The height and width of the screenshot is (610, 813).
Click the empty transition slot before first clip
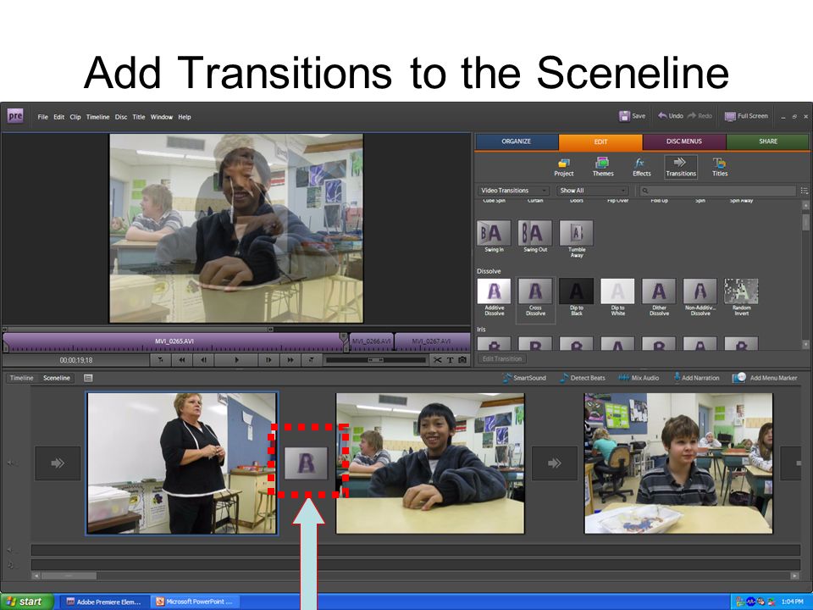point(58,463)
